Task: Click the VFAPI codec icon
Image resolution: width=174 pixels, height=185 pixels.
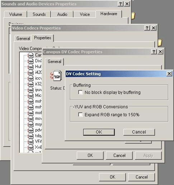Action: click(x=30, y=142)
